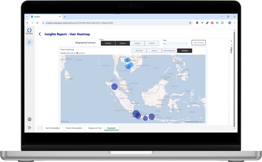262x162 pixels.
Task: Click the vertical scrollbar thumb
Action: point(234,79)
